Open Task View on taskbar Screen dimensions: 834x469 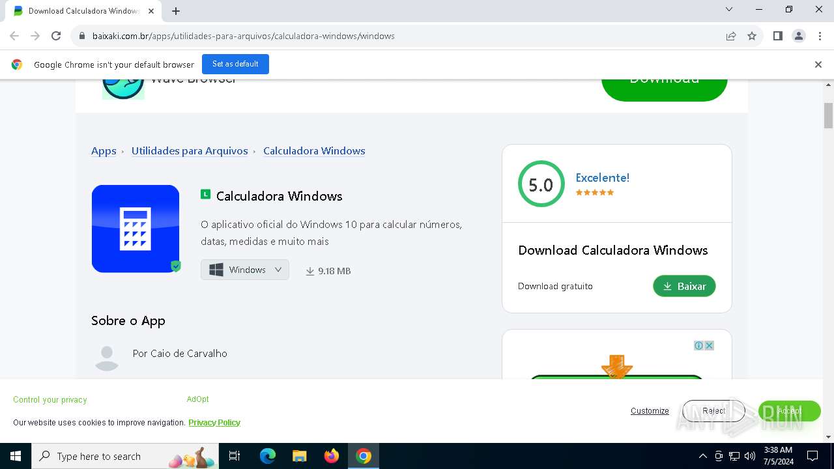pos(235,456)
